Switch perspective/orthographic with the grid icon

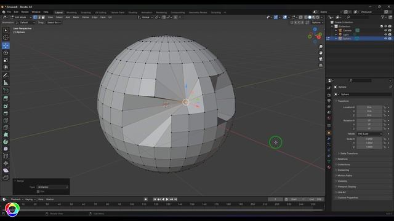[x=321, y=66]
